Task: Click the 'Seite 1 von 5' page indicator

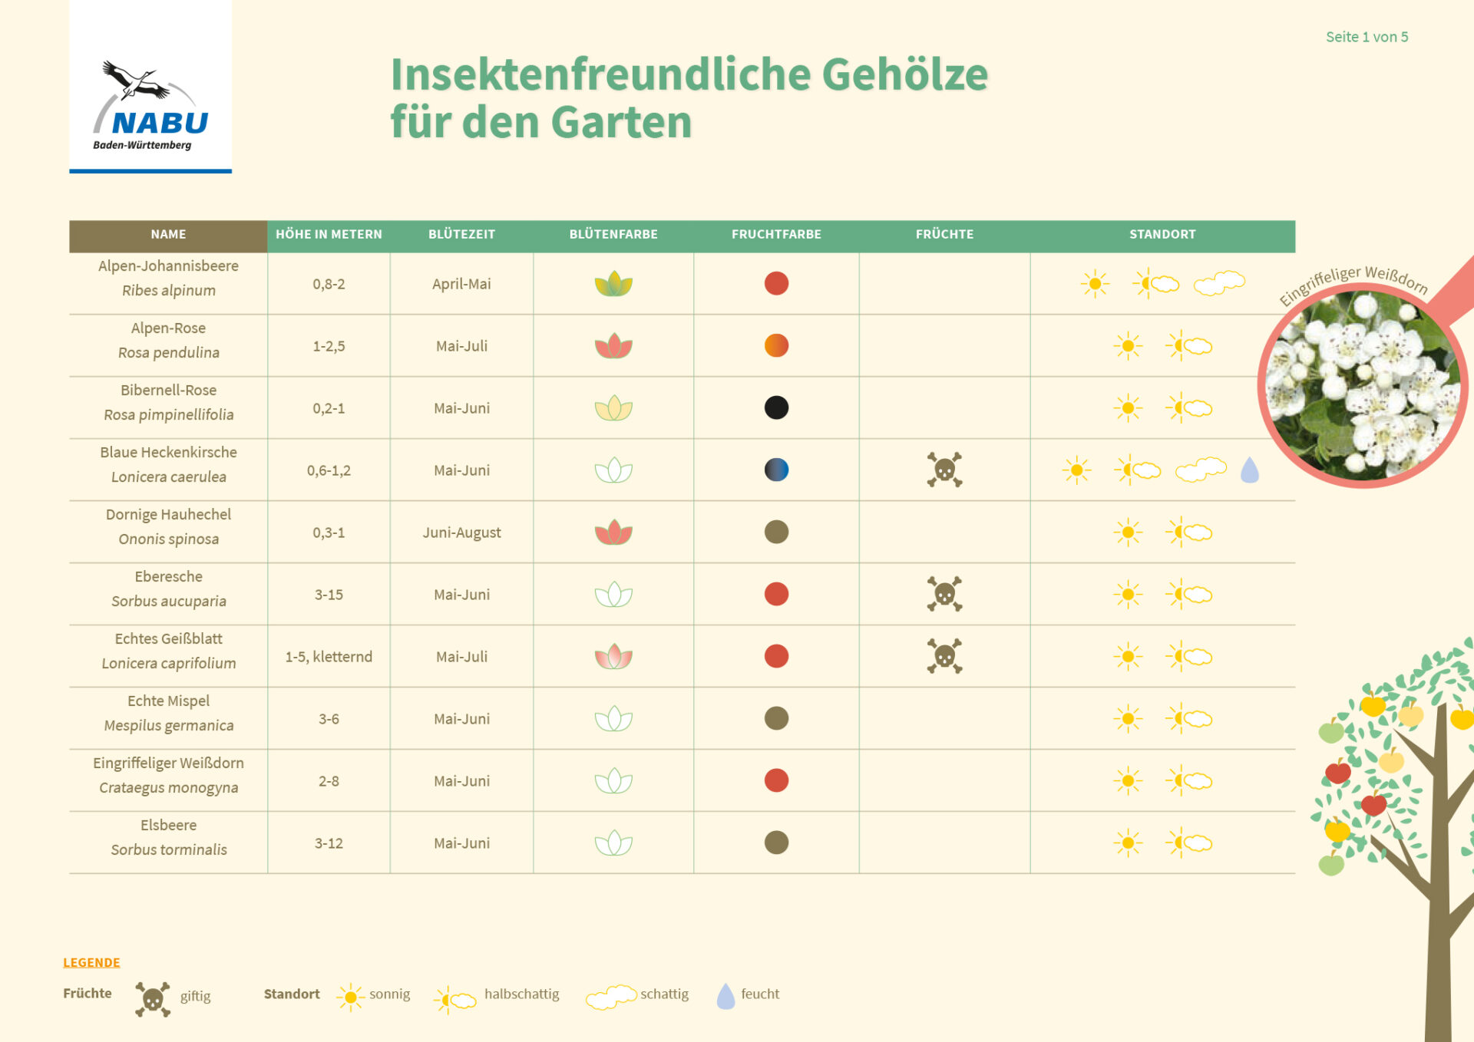Action: pos(1367,37)
